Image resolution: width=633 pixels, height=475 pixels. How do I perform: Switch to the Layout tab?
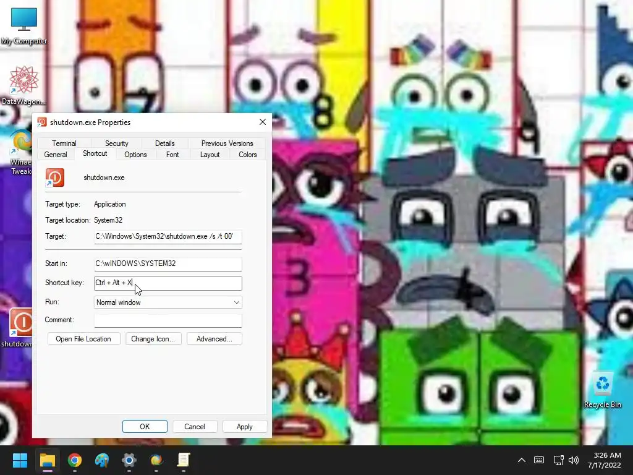[x=210, y=155]
